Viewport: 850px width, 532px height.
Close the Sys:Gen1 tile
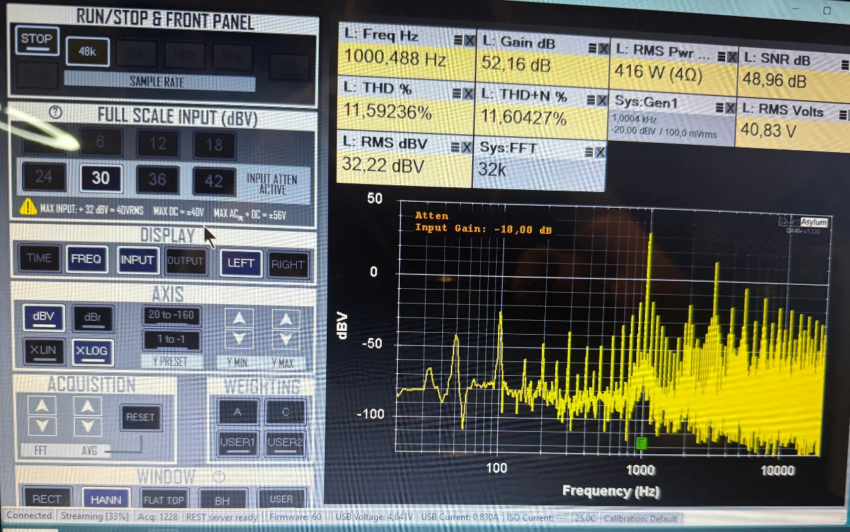point(730,107)
